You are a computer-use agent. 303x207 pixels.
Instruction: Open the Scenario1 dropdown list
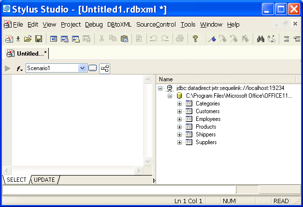(x=82, y=69)
